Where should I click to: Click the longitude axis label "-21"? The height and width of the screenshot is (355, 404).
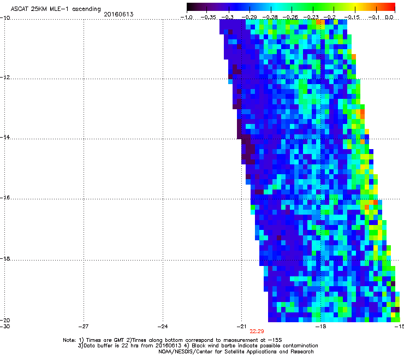241,327
